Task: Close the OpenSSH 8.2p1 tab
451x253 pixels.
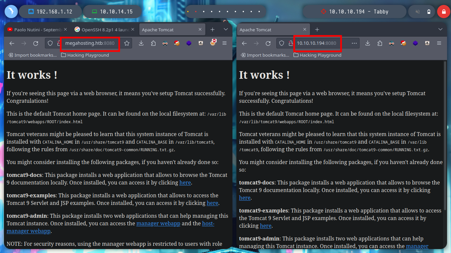Action: [x=132, y=30]
